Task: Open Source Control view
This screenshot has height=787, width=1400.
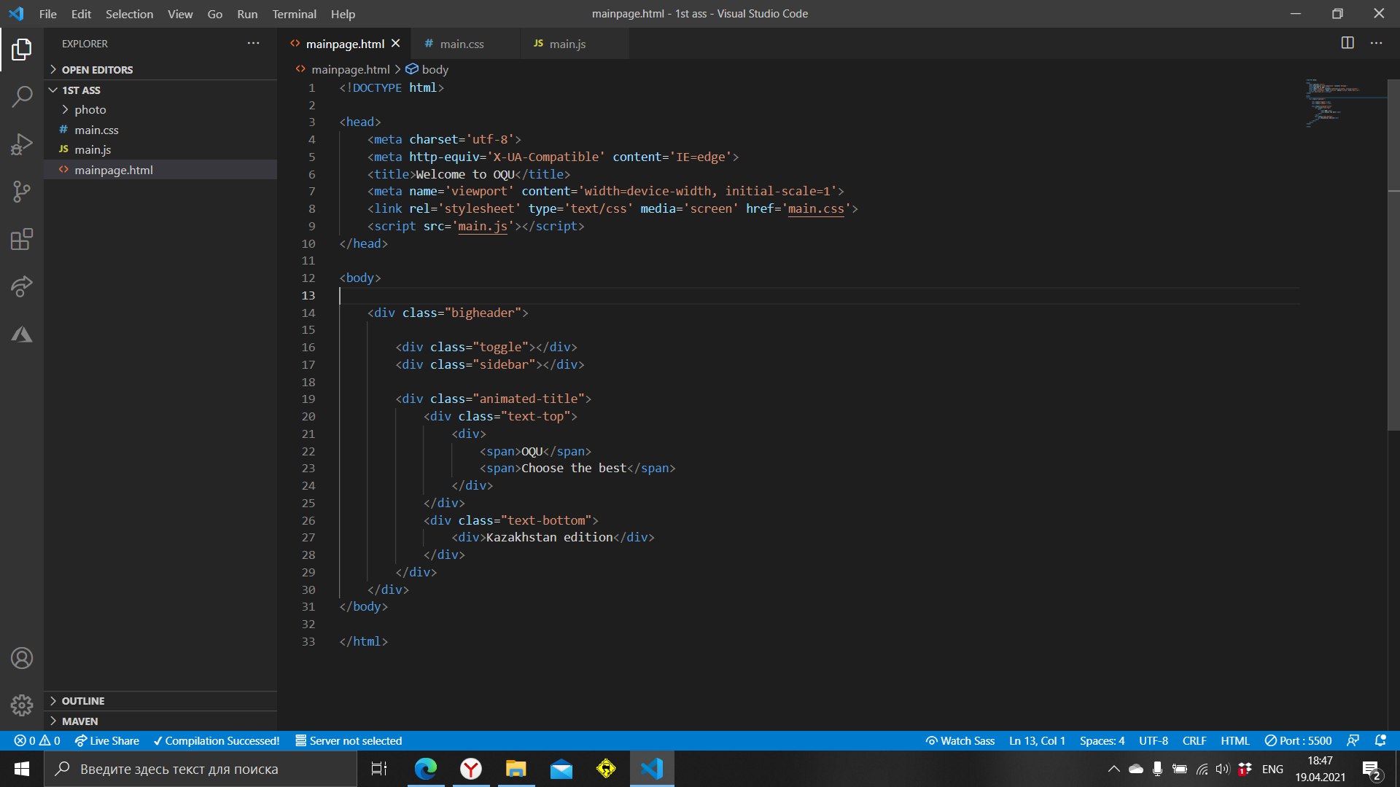Action: 22,192
